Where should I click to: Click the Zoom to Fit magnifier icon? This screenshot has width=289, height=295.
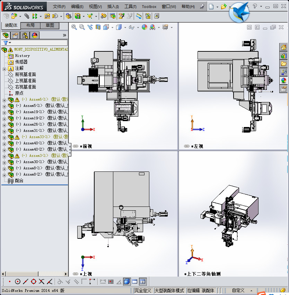tap(74, 27)
